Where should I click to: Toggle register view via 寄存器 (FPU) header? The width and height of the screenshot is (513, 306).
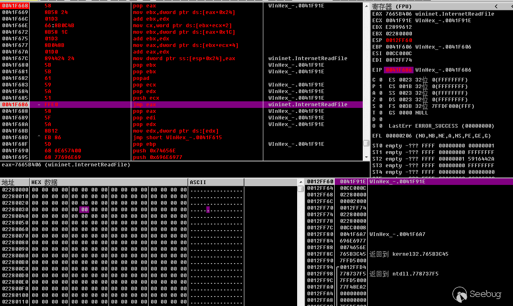click(391, 7)
